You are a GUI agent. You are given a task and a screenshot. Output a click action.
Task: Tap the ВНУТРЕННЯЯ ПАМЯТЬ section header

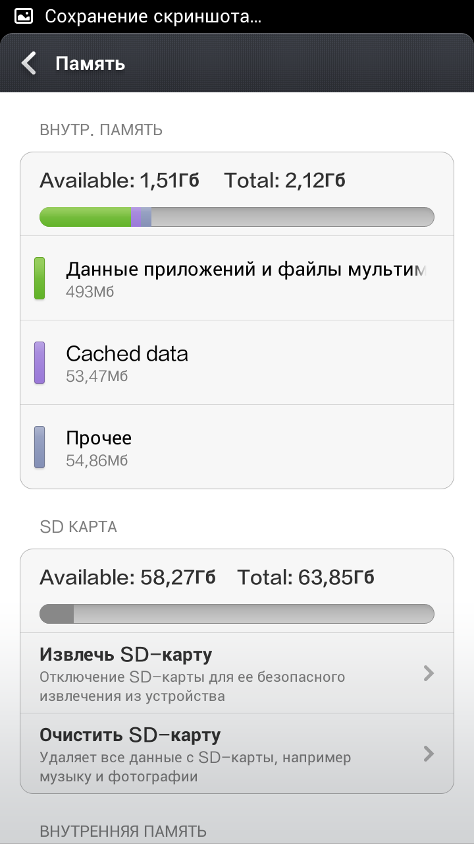(123, 831)
